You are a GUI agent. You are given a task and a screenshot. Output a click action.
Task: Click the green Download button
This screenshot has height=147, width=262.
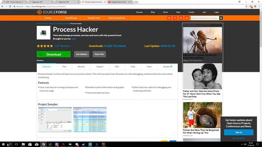[54, 54]
